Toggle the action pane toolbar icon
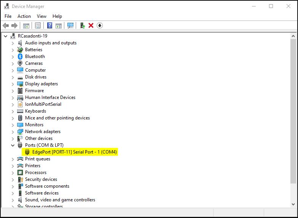The width and height of the screenshot is (298, 218). (x=59, y=25)
